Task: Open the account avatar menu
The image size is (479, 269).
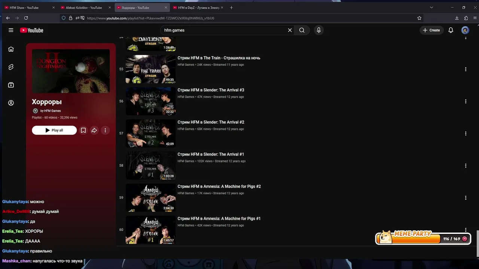Action: pyautogui.click(x=465, y=30)
